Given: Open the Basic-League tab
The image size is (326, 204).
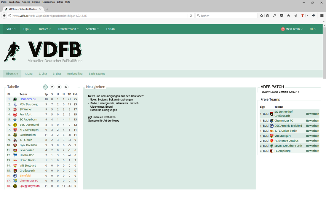Looking at the screenshot, I should pos(97,74).
